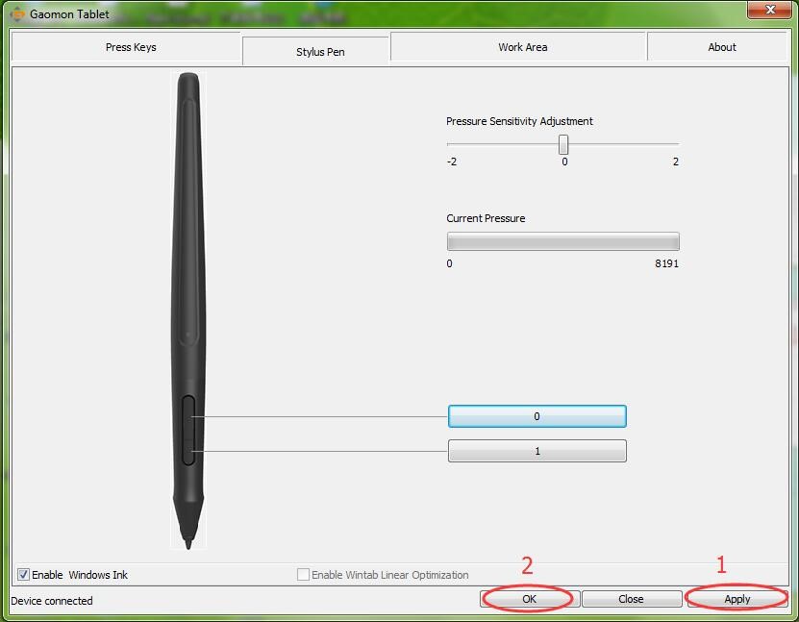Click the '-2' slider minimum label
This screenshot has width=799, height=622.
(x=452, y=162)
